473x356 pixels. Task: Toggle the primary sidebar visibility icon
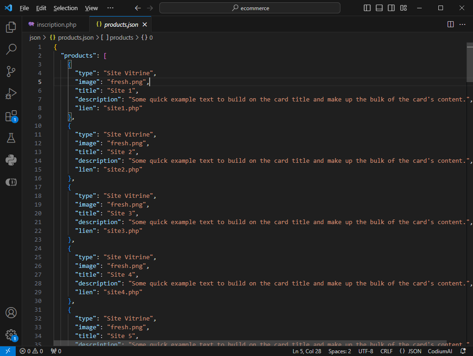click(x=367, y=8)
